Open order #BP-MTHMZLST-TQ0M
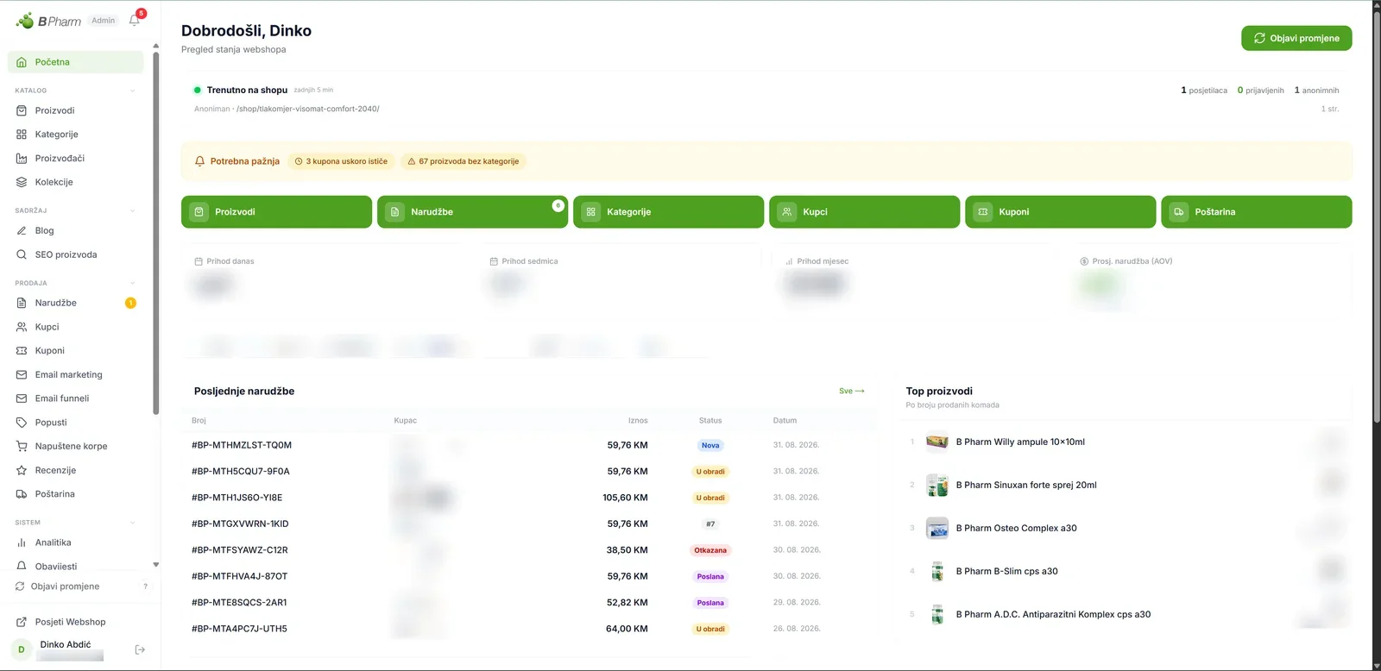The image size is (1381, 671). tap(242, 445)
